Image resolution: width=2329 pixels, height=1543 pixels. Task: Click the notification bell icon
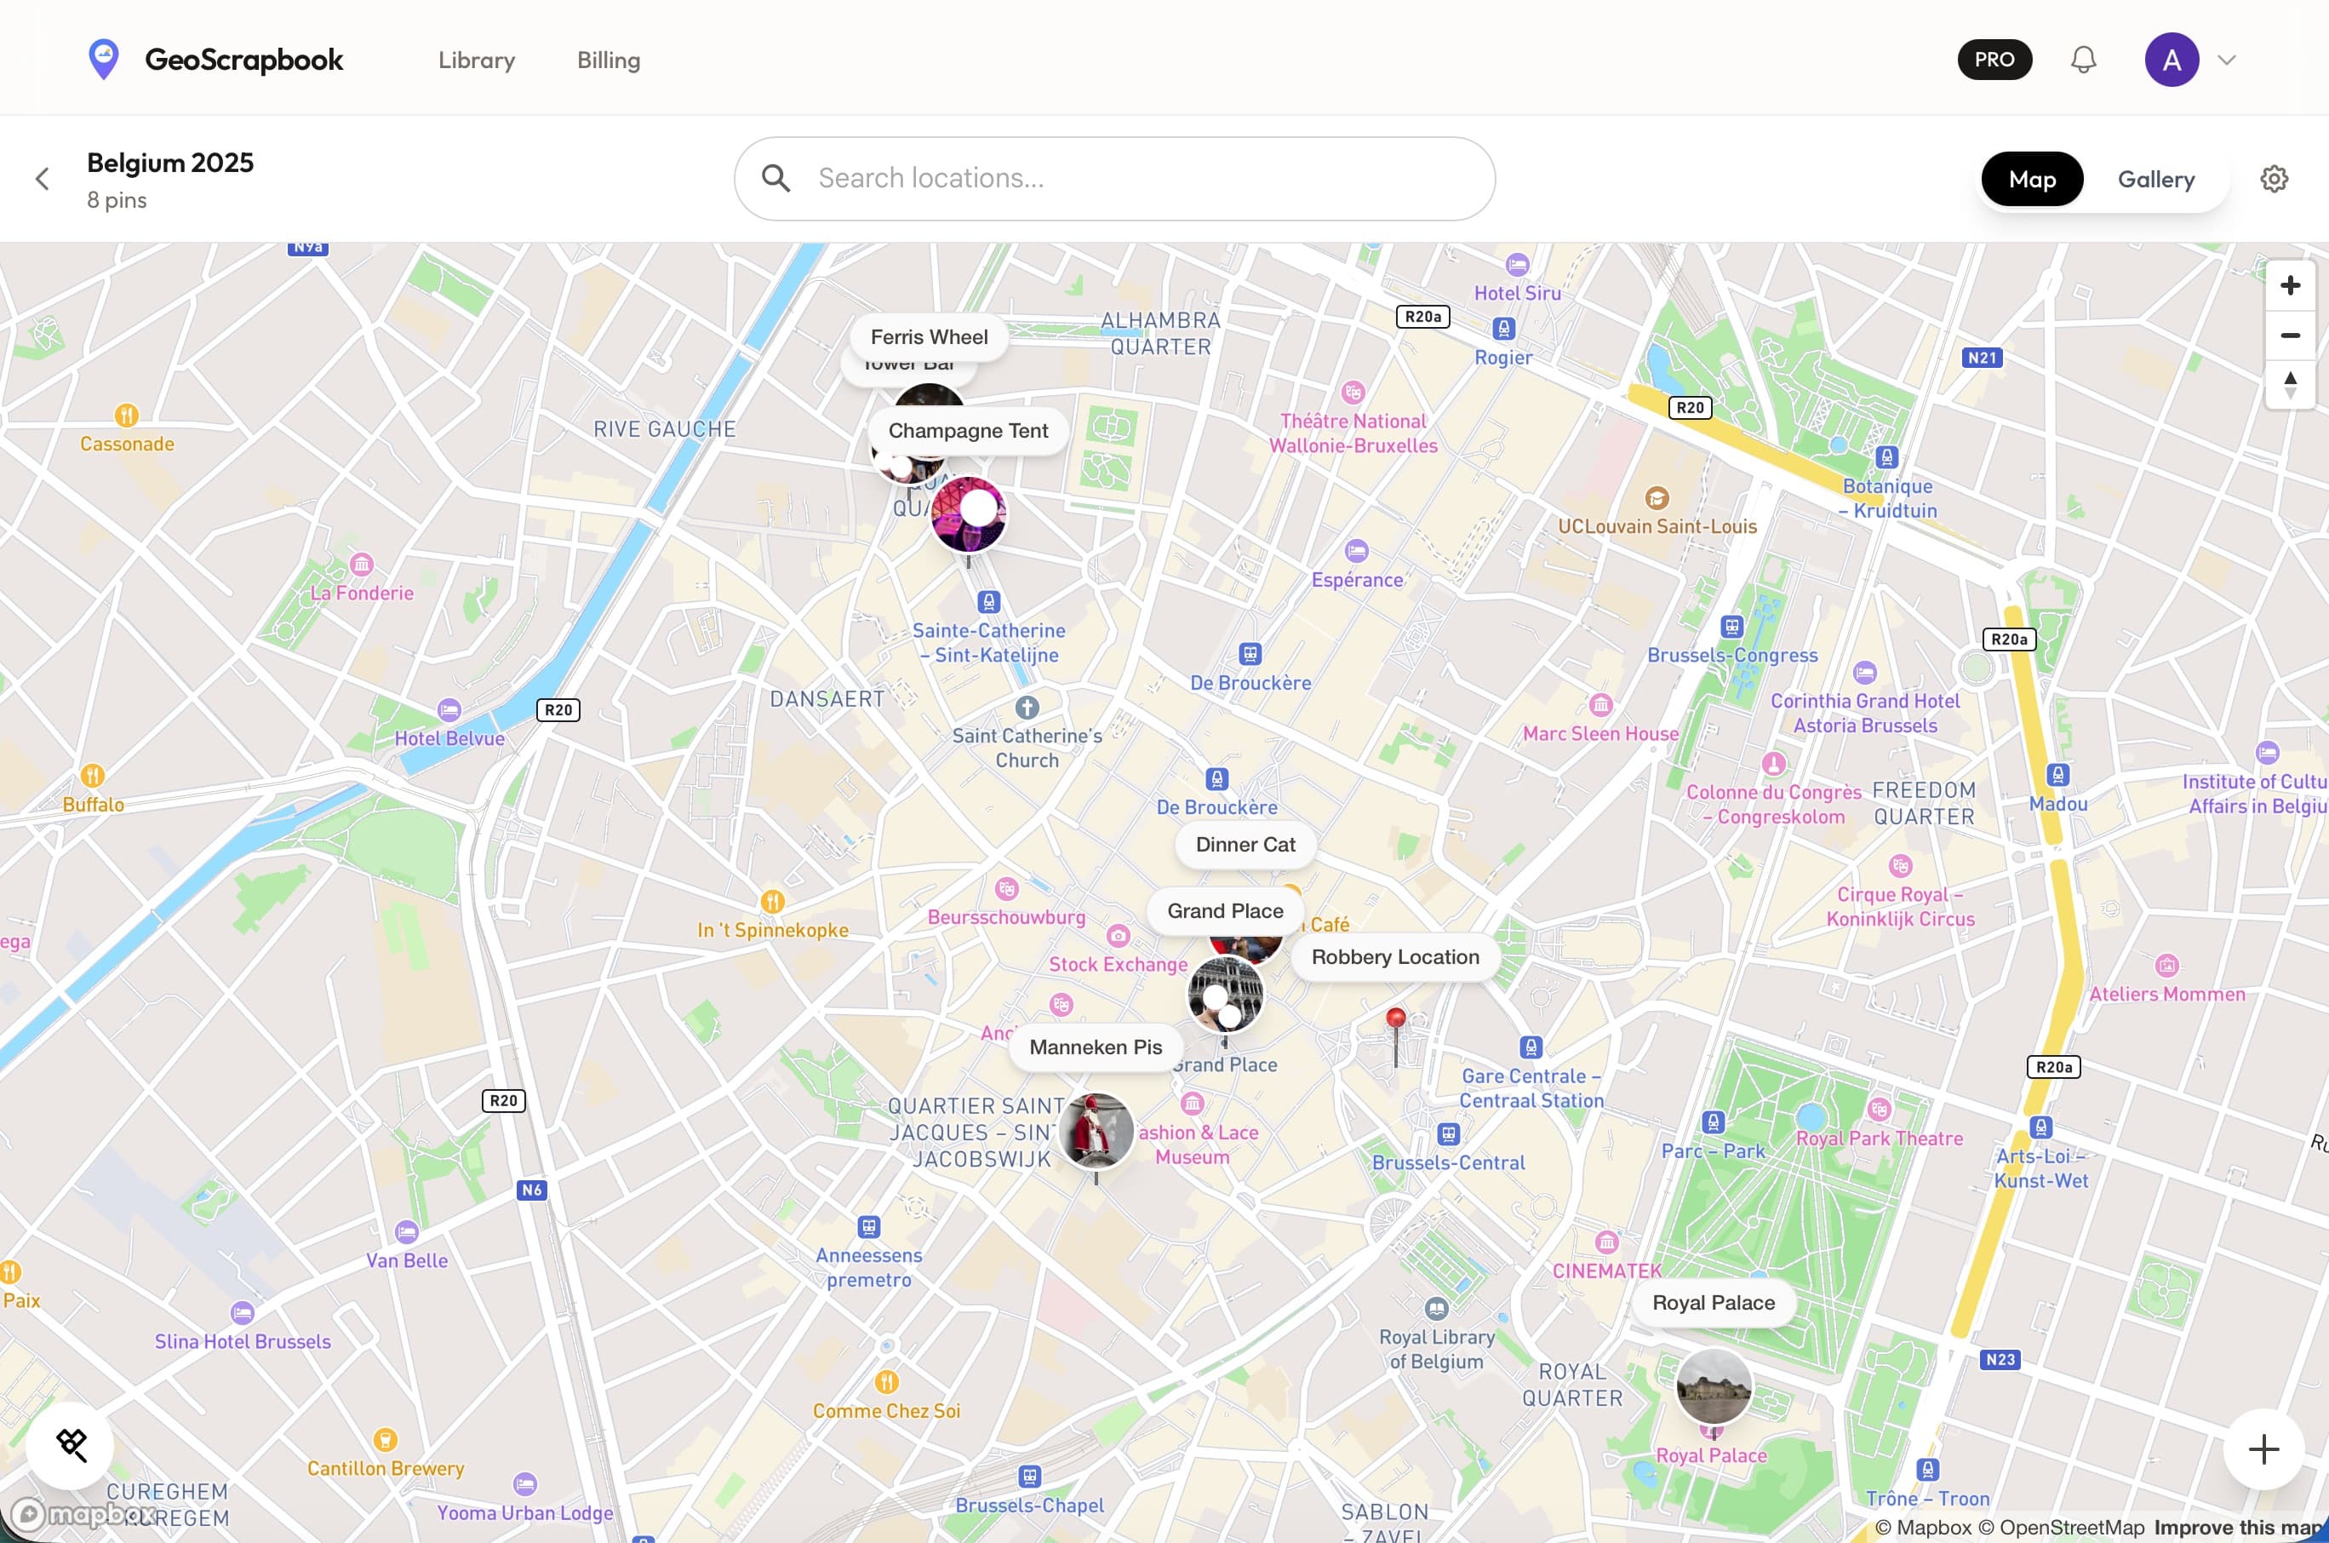tap(2082, 59)
